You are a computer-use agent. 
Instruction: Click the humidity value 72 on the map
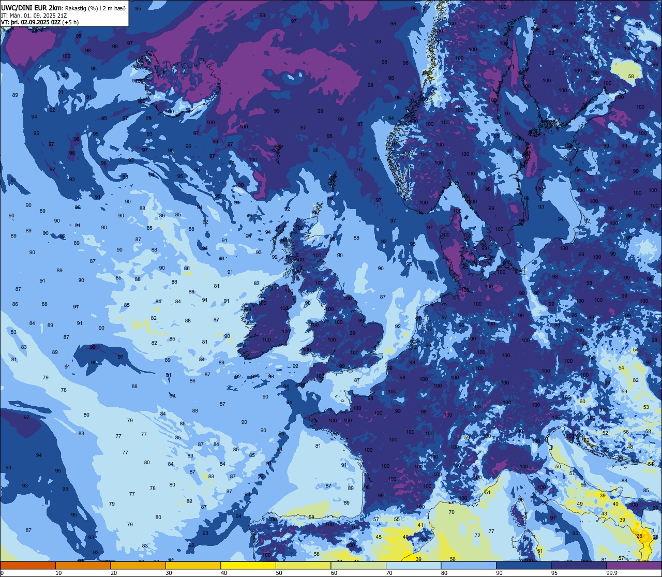click(x=477, y=535)
